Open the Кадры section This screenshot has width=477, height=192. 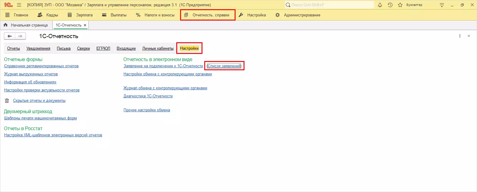[48, 15]
